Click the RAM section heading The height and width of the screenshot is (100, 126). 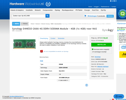pos(41,61)
